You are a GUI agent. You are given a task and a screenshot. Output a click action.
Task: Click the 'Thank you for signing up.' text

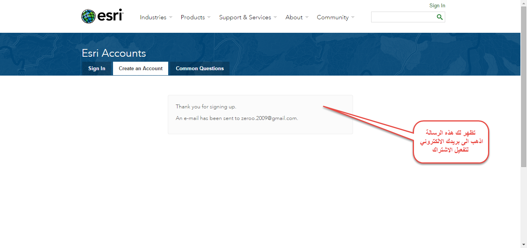tap(206, 107)
